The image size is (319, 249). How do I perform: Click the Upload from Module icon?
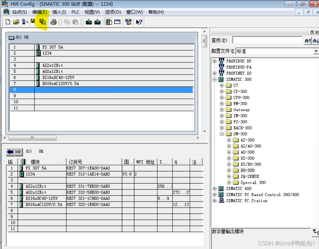pos(98,22)
